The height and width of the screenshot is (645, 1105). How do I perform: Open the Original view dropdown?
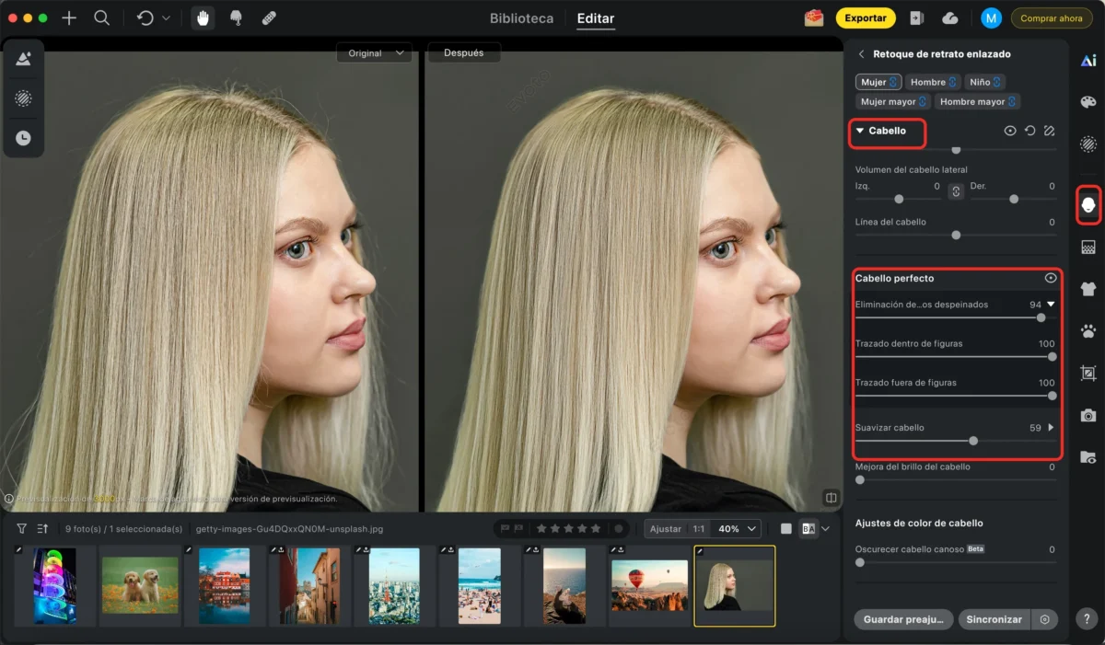pos(373,53)
